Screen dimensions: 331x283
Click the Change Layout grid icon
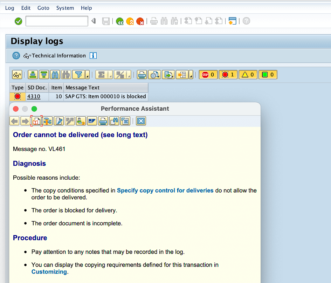(x=182, y=75)
